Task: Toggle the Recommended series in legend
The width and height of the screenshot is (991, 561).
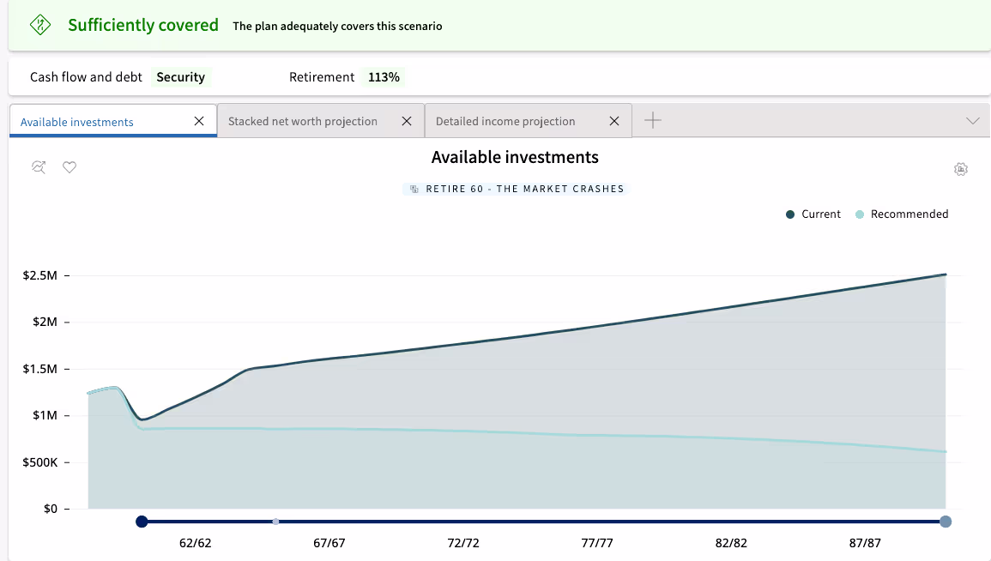Action: point(902,214)
